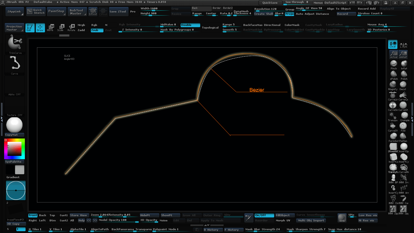Open the Texture Off selector
The width and height of the screenshot is (414, 233).
click(14, 107)
